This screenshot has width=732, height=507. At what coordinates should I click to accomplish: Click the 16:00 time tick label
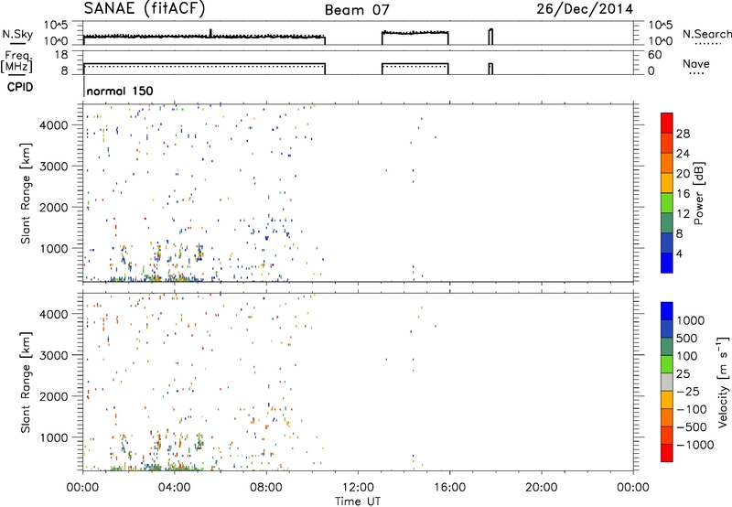tap(449, 488)
